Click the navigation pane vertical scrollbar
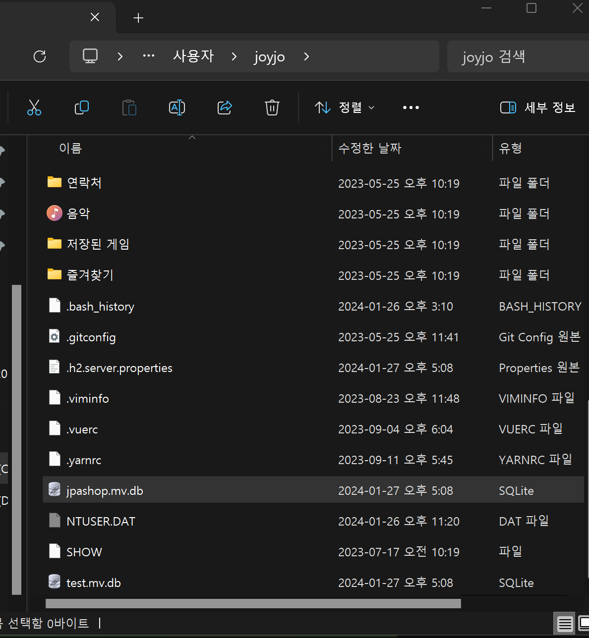The height and width of the screenshot is (638, 589). coord(17,439)
